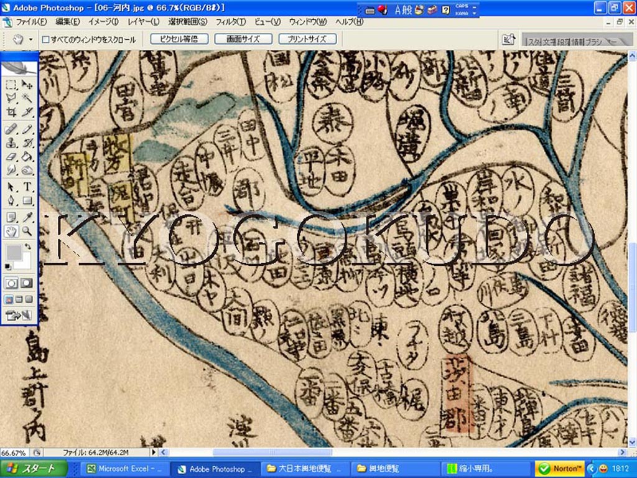Select the Slice tool

[27, 111]
